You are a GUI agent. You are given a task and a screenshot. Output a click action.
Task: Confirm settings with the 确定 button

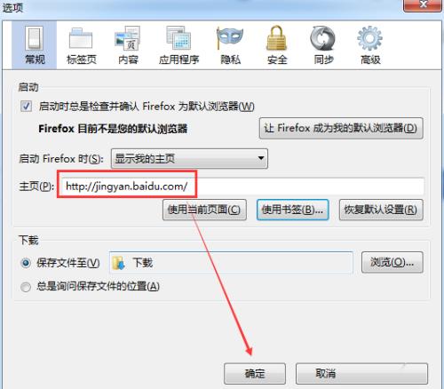pyautogui.click(x=255, y=374)
